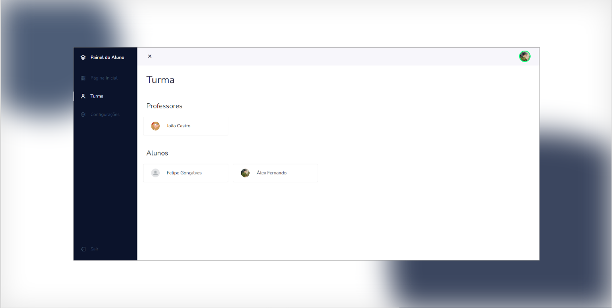Select the João Castro professor name

[x=179, y=126]
